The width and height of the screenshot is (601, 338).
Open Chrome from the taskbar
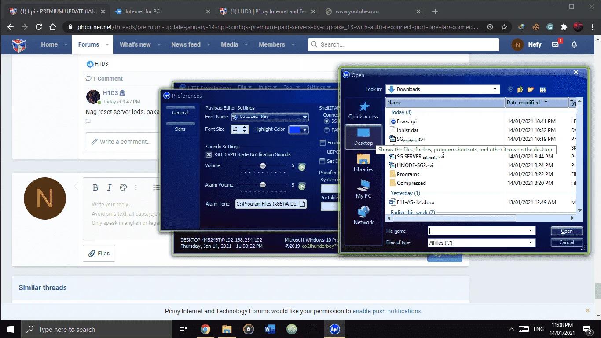click(205, 329)
